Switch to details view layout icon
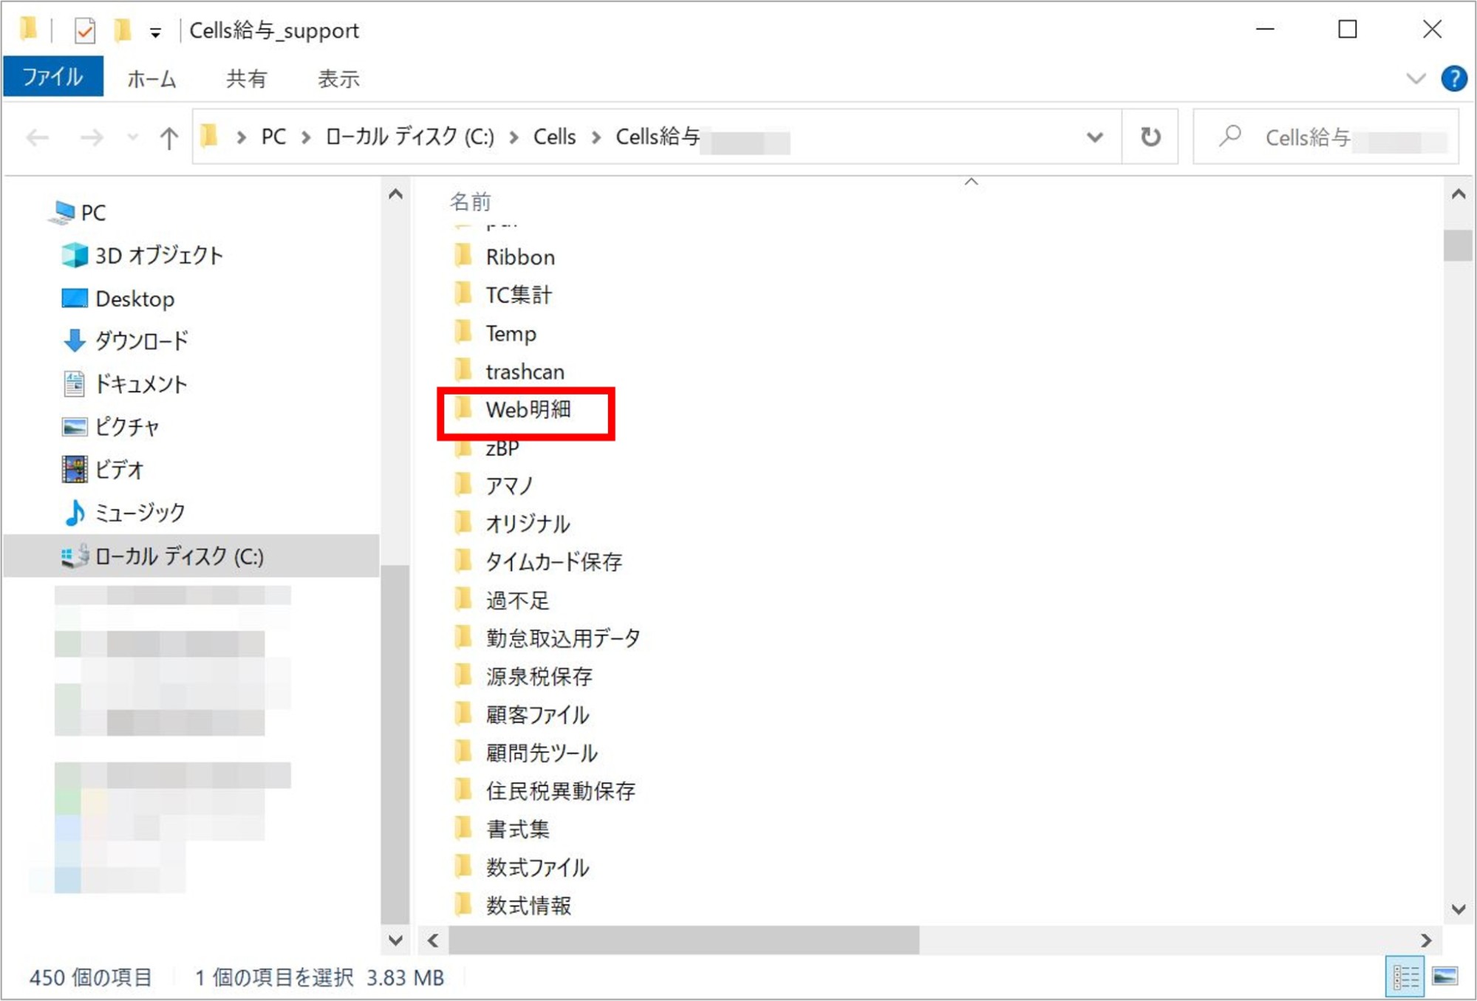Screen dimensions: 1477x1001 click(1405, 977)
